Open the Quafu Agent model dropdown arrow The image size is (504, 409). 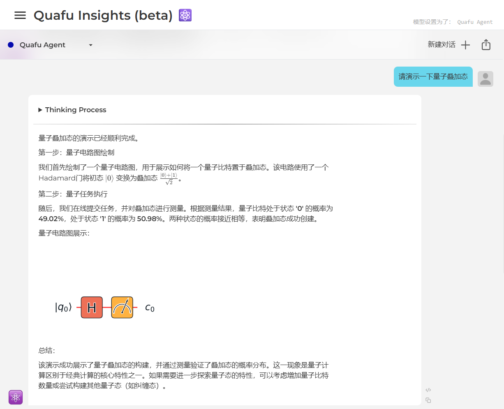90,45
